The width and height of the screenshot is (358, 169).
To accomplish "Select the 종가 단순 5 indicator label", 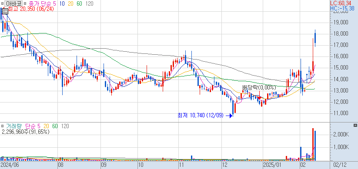I will coord(42,3).
